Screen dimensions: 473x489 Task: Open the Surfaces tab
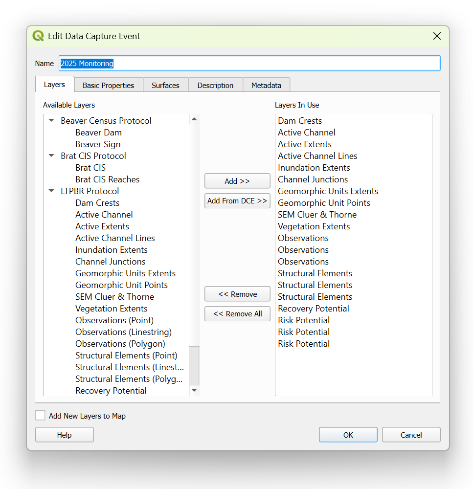point(165,85)
